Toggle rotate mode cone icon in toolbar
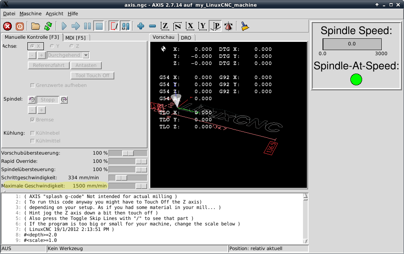 point(228,26)
